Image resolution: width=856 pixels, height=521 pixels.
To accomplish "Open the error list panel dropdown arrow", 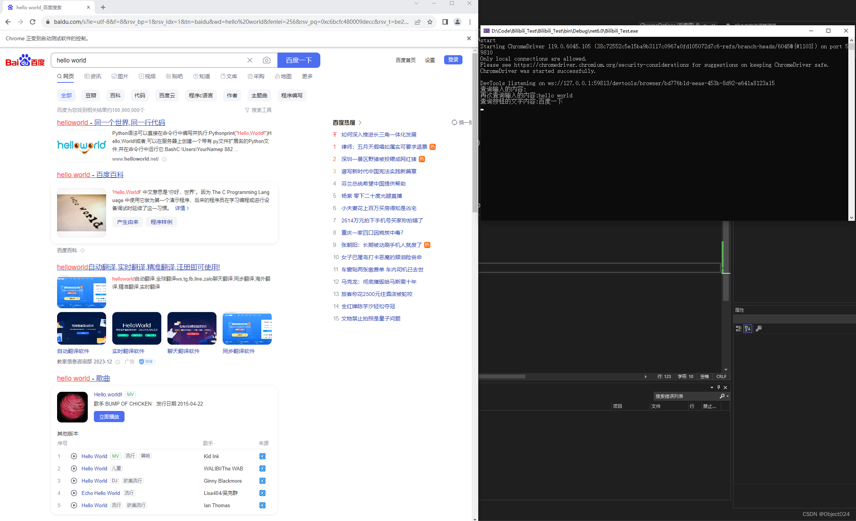I will [x=712, y=387].
